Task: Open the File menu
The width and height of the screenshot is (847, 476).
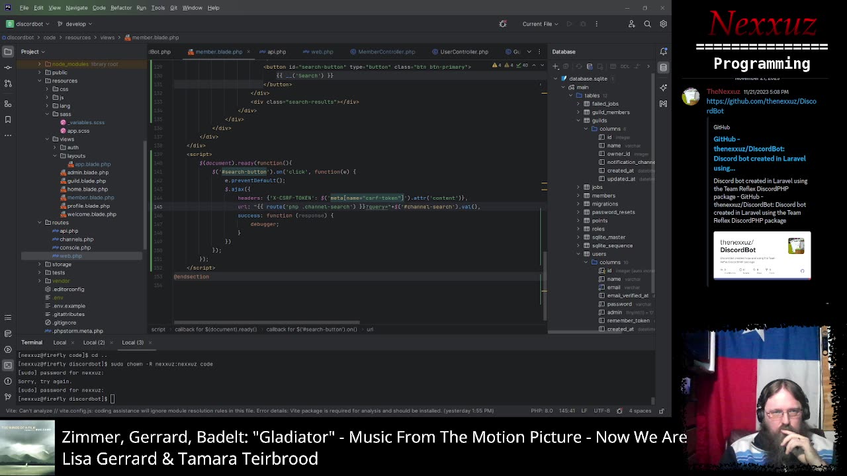Action: [x=24, y=8]
